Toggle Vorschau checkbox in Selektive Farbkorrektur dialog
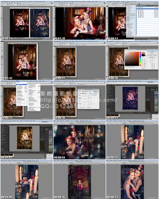This screenshot has height=199, width=159. tap(93, 95)
